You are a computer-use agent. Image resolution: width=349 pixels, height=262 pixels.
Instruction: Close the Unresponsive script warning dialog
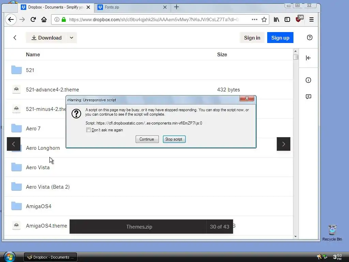click(247, 98)
